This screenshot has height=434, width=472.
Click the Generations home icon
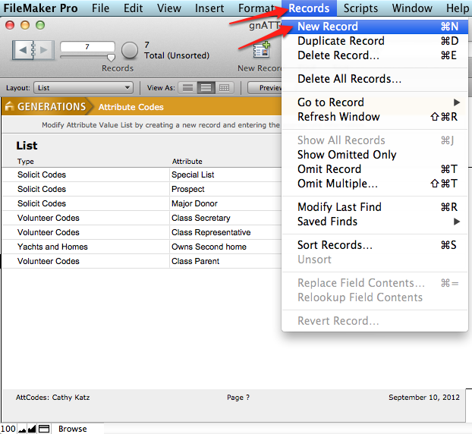point(10,106)
